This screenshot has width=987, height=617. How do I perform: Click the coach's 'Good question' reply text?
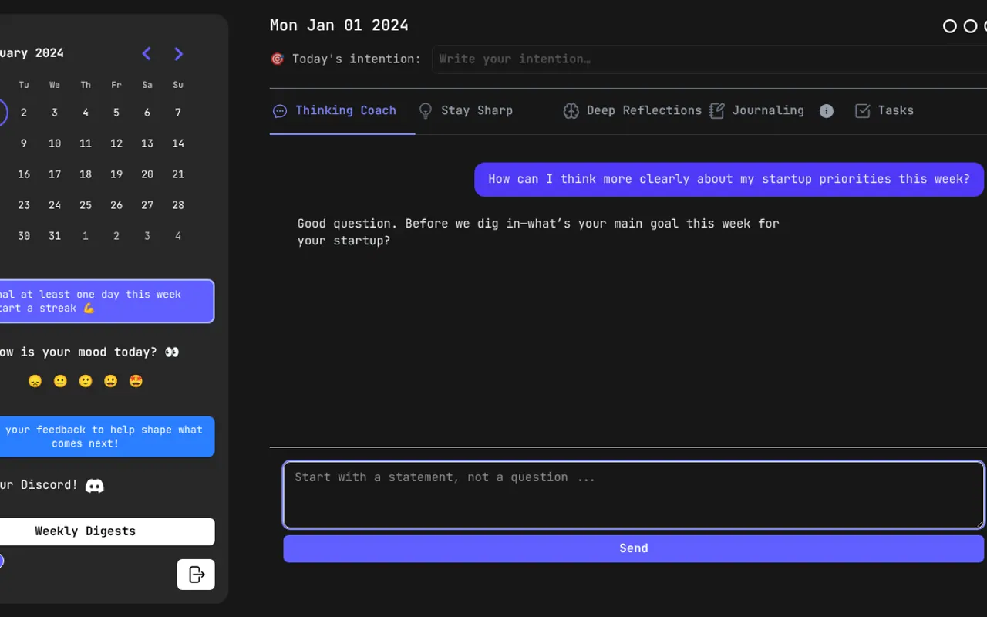click(x=538, y=232)
